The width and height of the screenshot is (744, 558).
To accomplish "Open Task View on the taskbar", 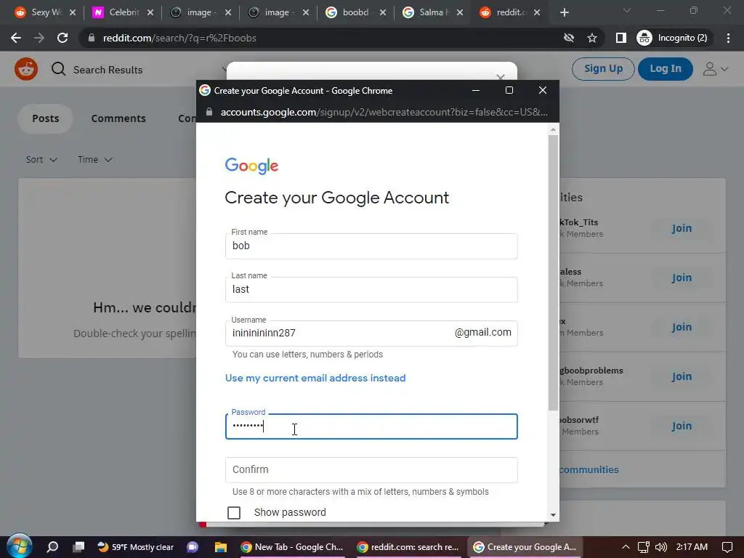I will [x=78, y=547].
